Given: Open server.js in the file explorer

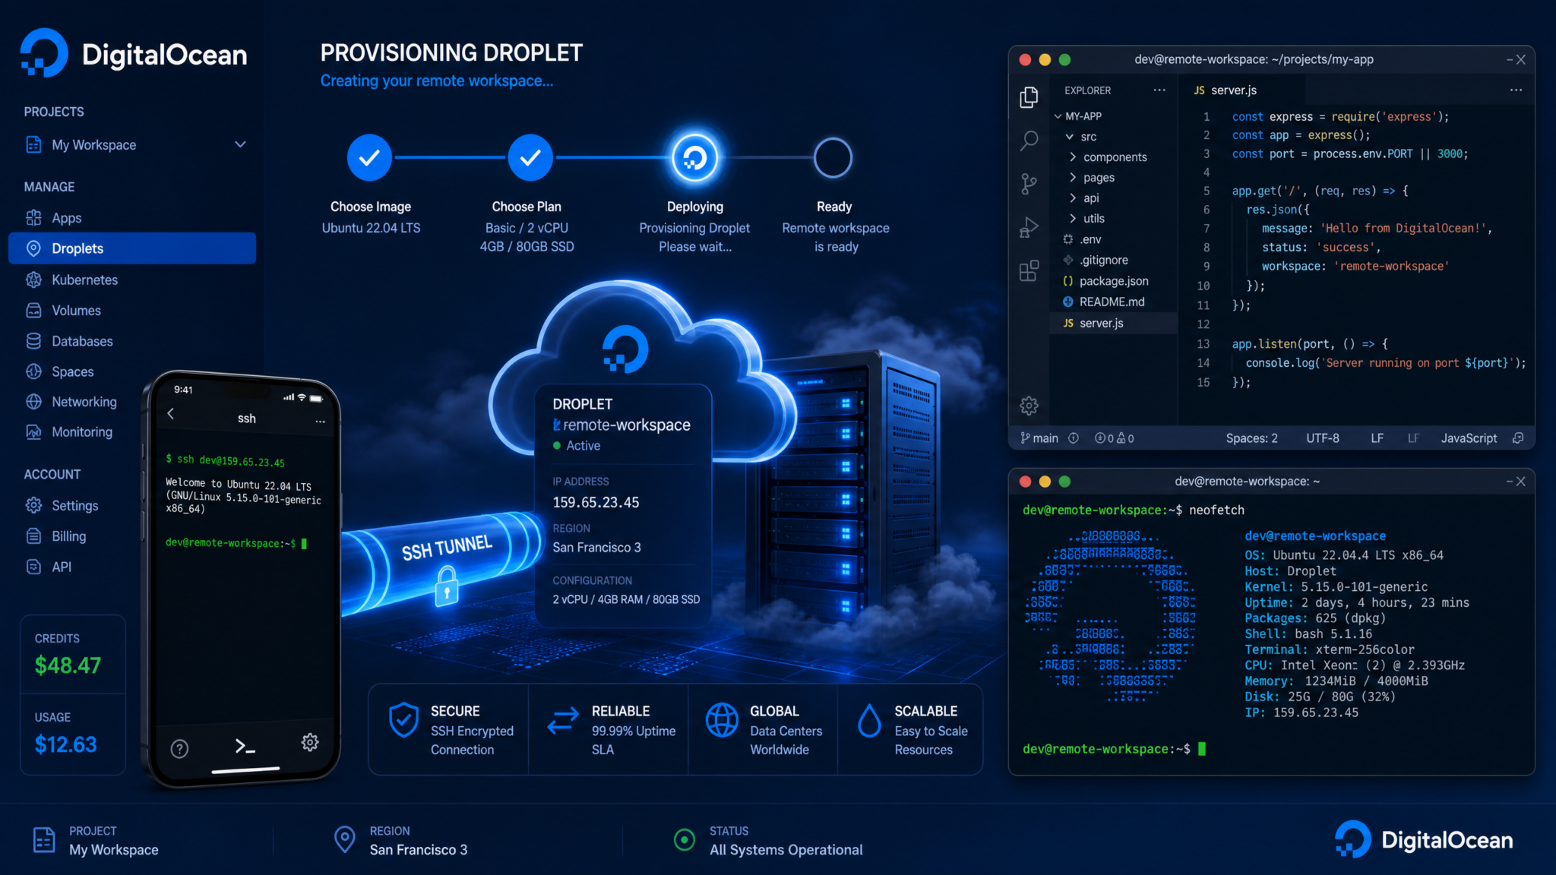Looking at the screenshot, I should [1114, 323].
